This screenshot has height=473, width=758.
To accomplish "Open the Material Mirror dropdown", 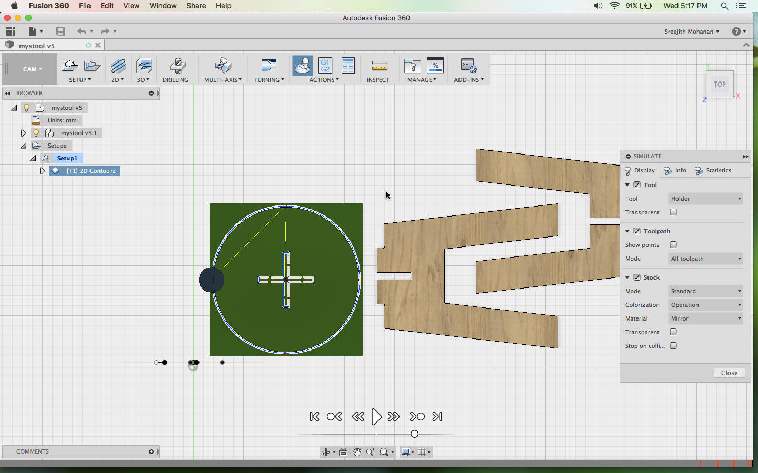I will click(705, 318).
